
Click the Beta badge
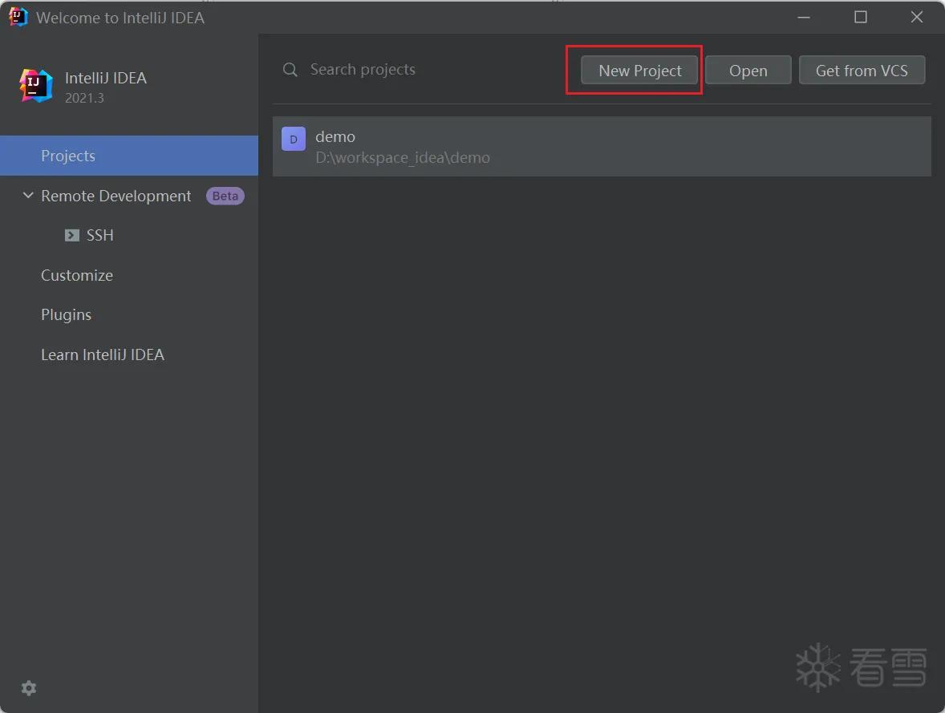click(x=225, y=196)
